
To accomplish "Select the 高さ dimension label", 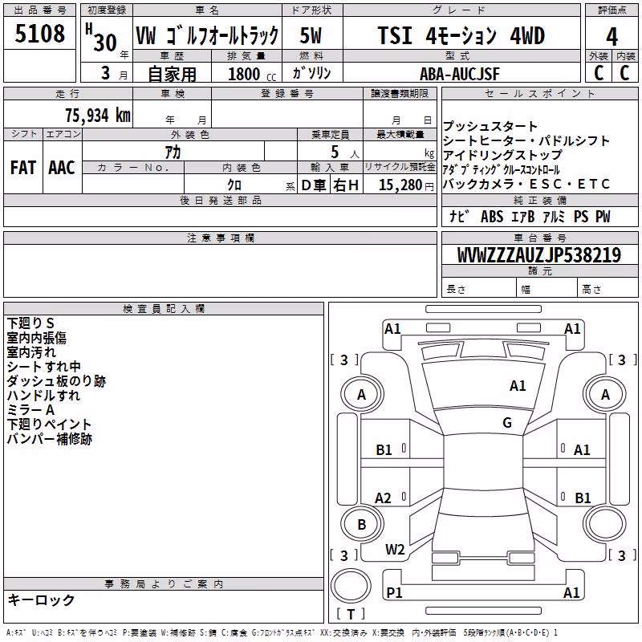I will [x=591, y=290].
